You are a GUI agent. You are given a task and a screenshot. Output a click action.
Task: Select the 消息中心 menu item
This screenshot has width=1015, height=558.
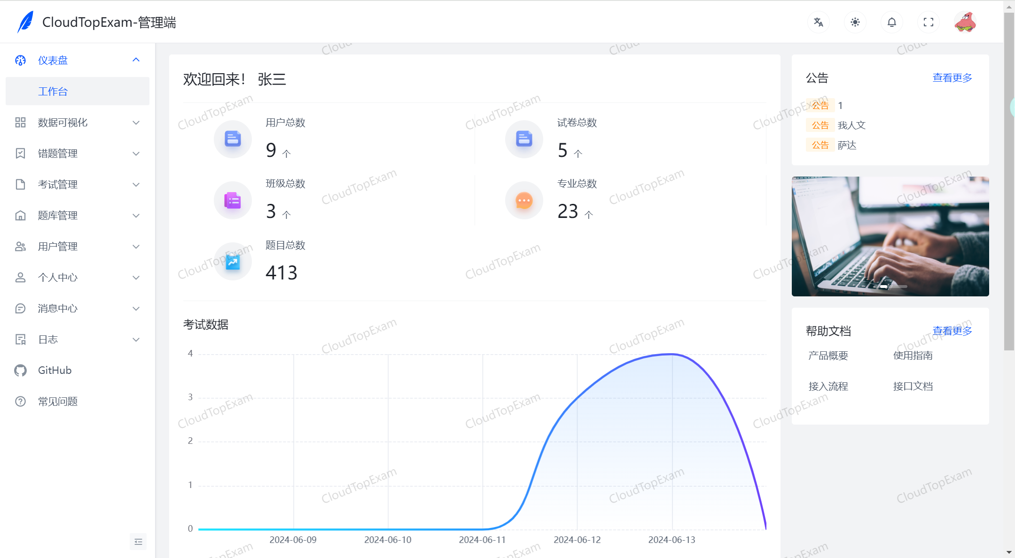click(57, 308)
